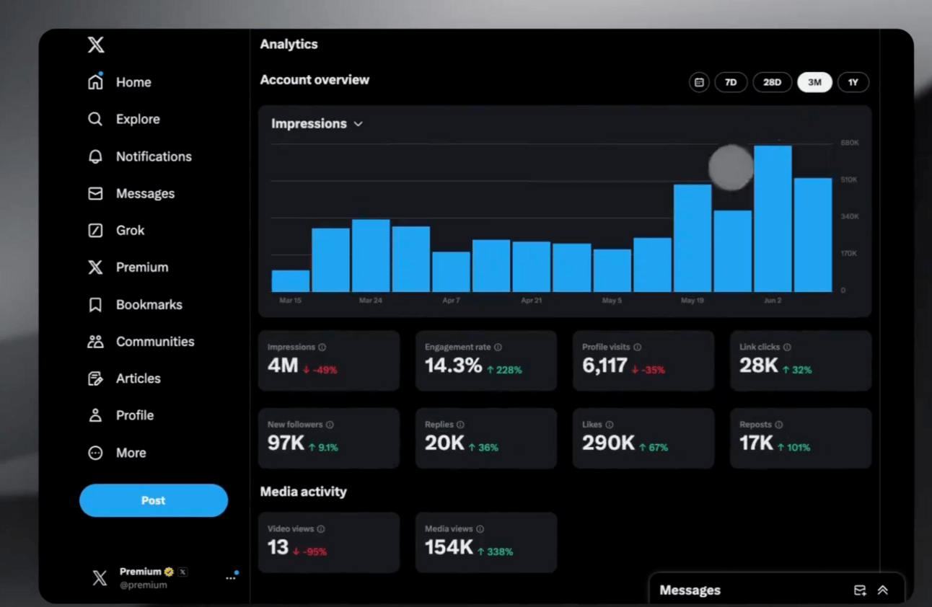The image size is (932, 607).
Task: Click the "290K" likes value
Action: point(609,443)
